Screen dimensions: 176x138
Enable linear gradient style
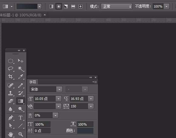51,6
